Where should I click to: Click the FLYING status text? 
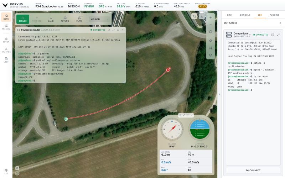point(89,6)
